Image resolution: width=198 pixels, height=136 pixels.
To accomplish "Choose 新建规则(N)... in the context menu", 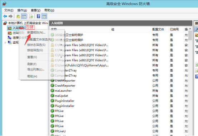I will click(x=36, y=33).
